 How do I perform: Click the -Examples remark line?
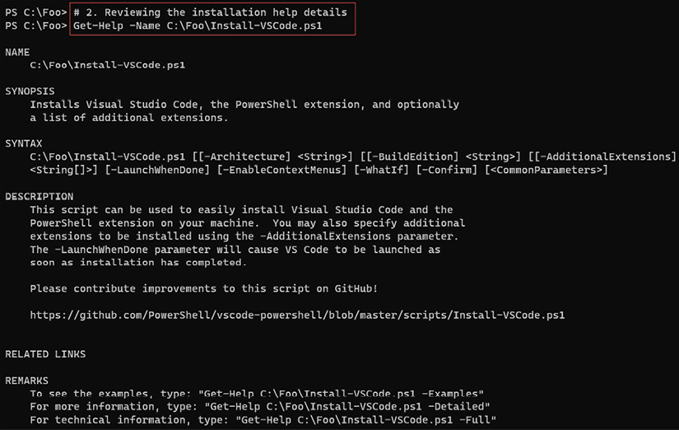pos(257,394)
